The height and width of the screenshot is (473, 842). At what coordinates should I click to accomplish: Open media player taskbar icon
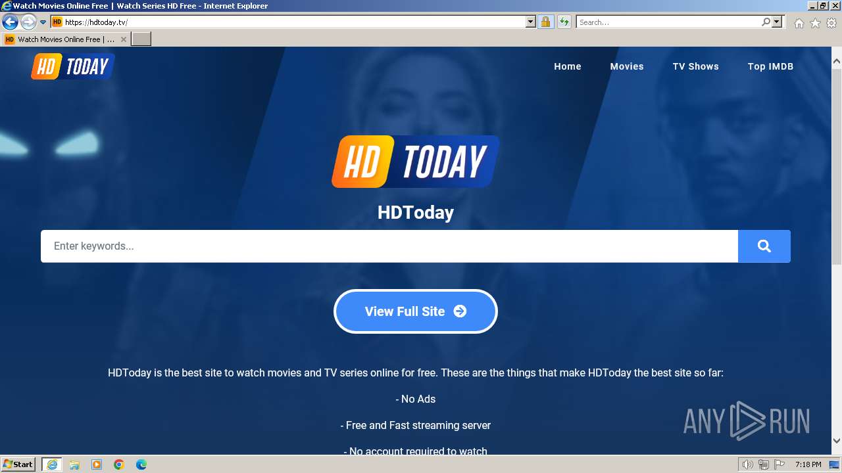(97, 464)
